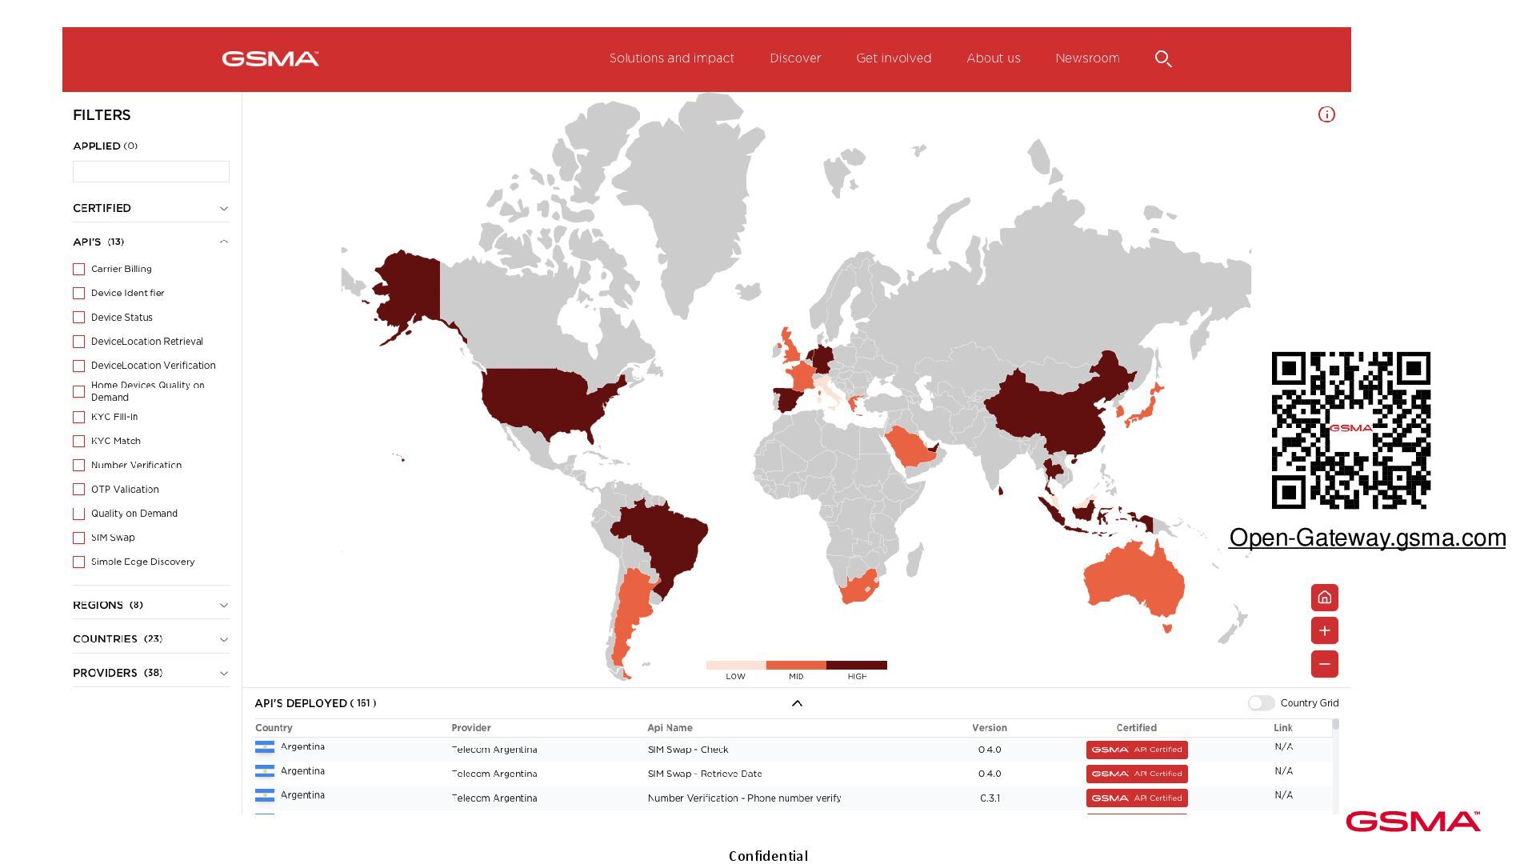The width and height of the screenshot is (1536, 864).
Task: Expand the CERTIFIED filter section
Action: [x=151, y=208]
